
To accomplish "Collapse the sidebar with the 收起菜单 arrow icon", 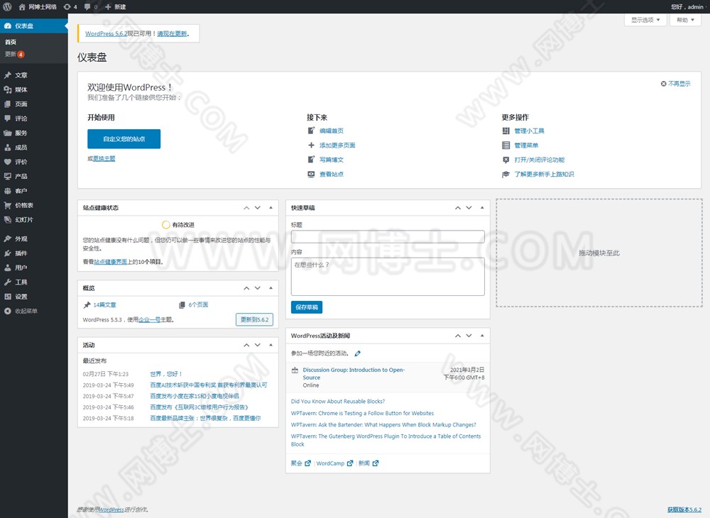I will point(8,312).
